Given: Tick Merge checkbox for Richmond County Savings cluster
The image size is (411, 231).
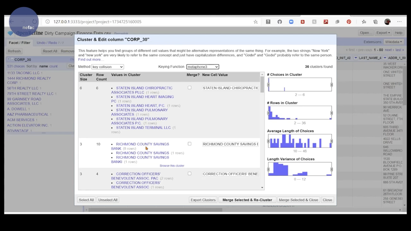Looking at the screenshot, I should pyautogui.click(x=189, y=144).
